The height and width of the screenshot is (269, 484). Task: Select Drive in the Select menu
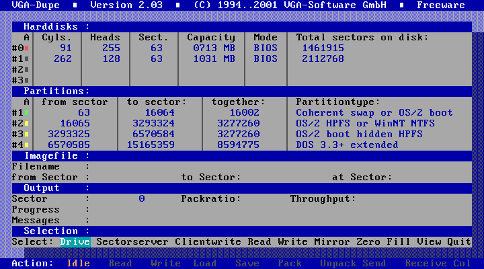(x=75, y=242)
